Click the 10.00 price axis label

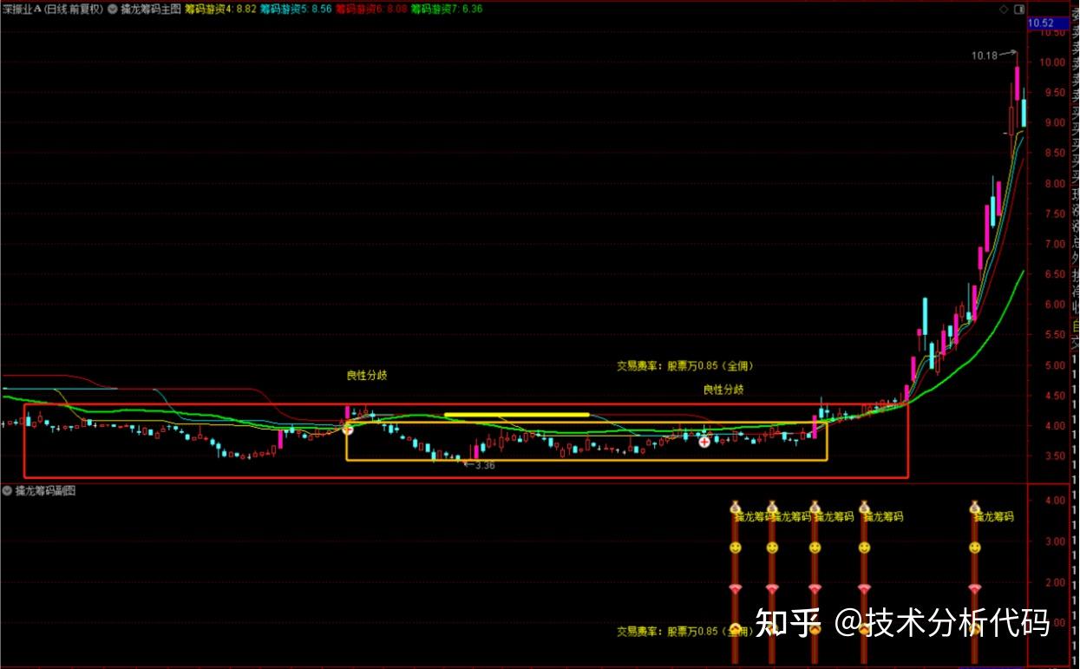1052,62
